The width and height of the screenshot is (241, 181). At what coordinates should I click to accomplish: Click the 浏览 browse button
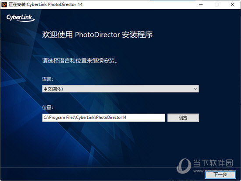pyautogui.click(x=183, y=118)
